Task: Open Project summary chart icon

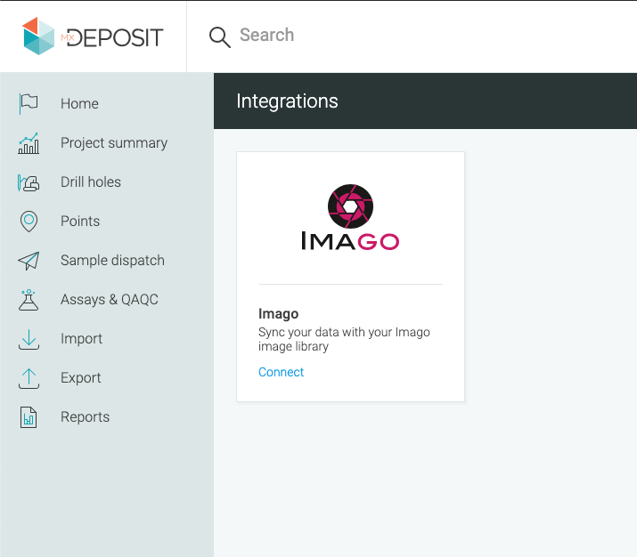Action: [29, 142]
